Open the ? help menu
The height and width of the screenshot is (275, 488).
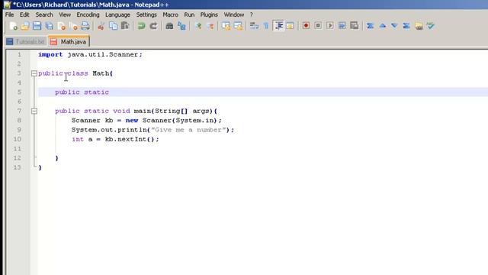(x=252, y=15)
